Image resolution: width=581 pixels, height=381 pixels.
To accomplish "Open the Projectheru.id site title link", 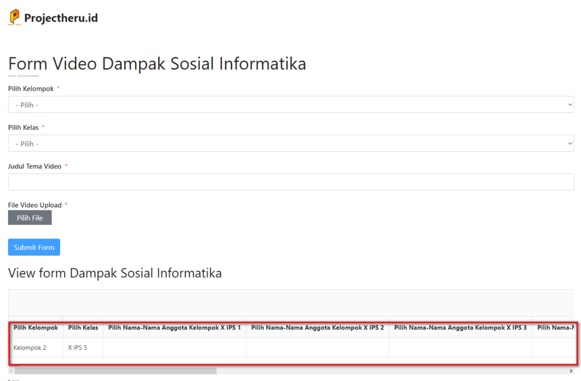I will [x=61, y=18].
